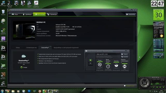Minimize the ShadowPlay BETA window
Screen dimensions: 166x93
point(126,51)
